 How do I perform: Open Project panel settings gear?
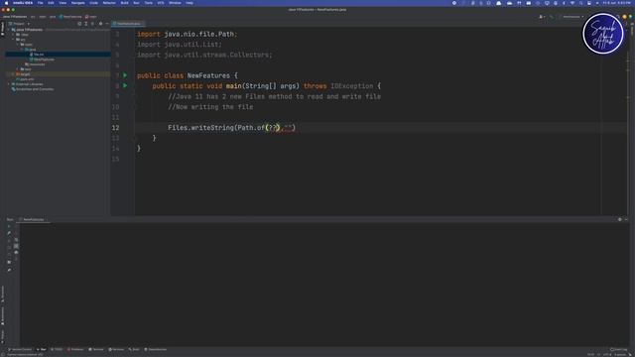pyautogui.click(x=100, y=24)
